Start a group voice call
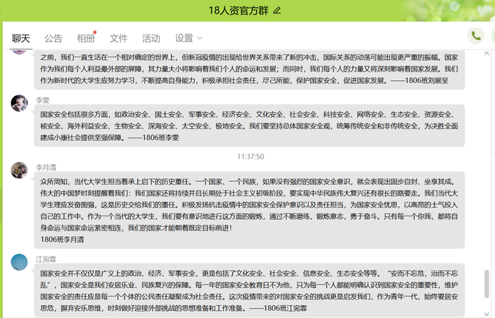 click(475, 36)
